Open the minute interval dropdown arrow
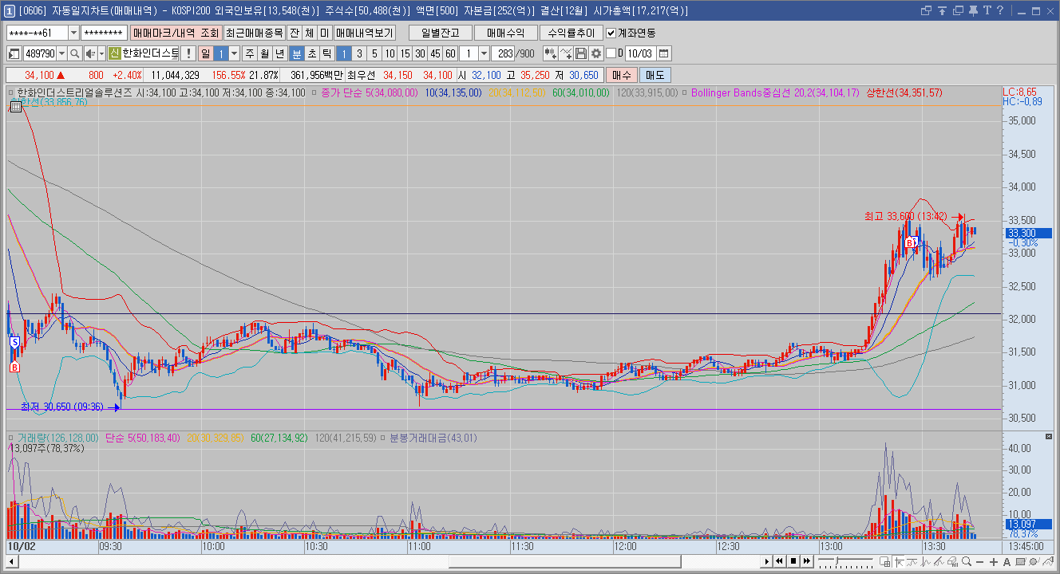This screenshot has height=574, width=1060. [484, 53]
